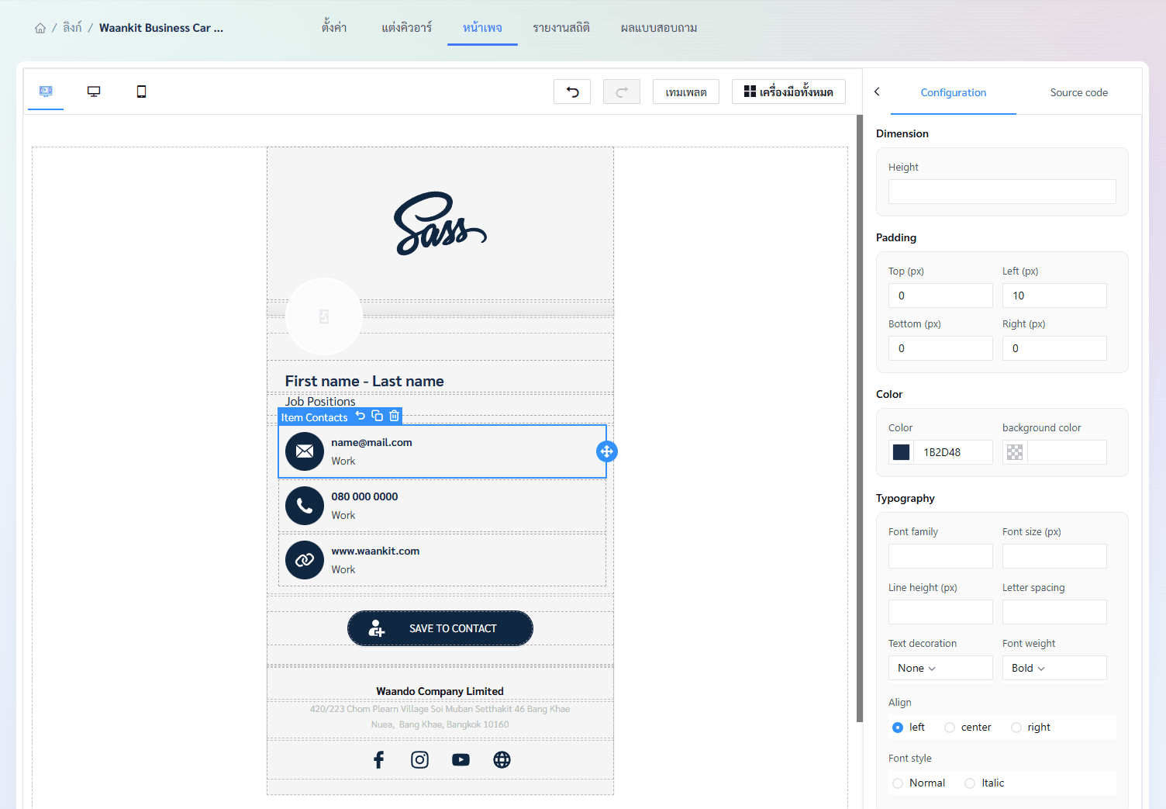Click the move handle on the selected item

(607, 451)
